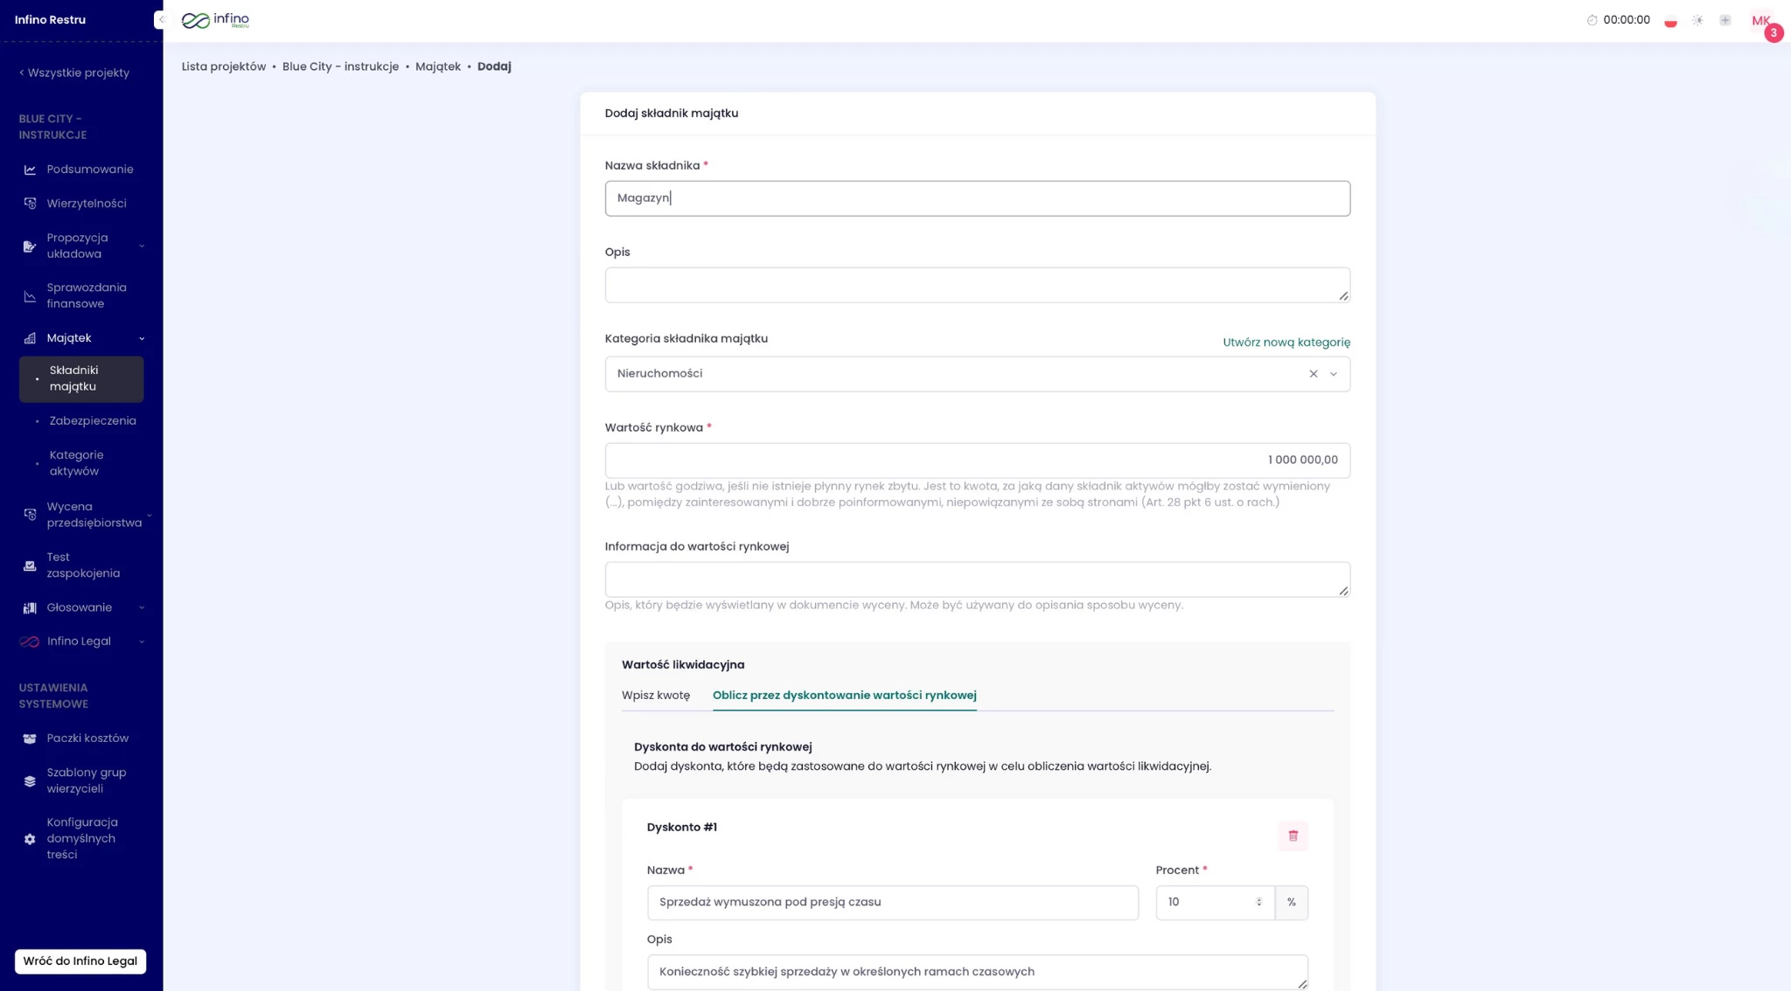The width and height of the screenshot is (1791, 991).
Task: Delete Dyskonto #1 with trash icon
Action: [x=1293, y=835]
